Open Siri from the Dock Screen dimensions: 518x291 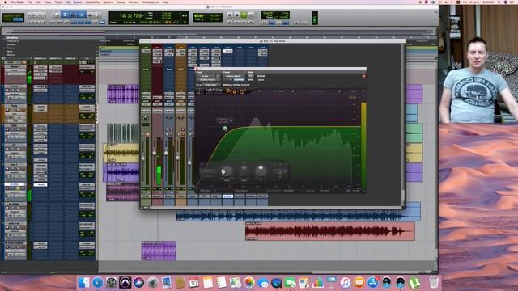(138, 283)
